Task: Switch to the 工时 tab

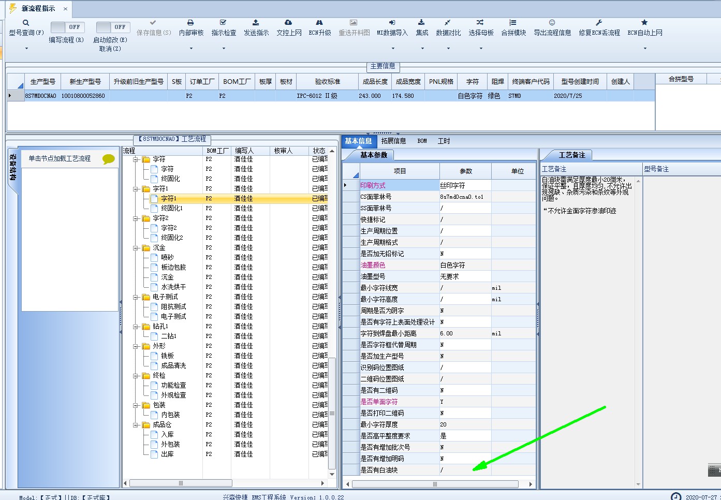Action: tap(444, 141)
